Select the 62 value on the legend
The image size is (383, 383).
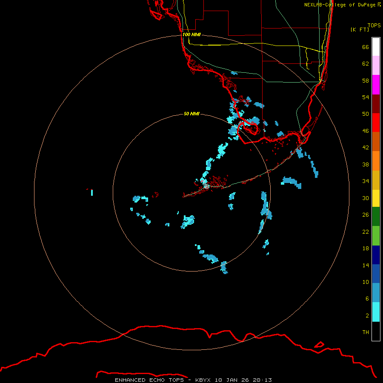point(366,64)
